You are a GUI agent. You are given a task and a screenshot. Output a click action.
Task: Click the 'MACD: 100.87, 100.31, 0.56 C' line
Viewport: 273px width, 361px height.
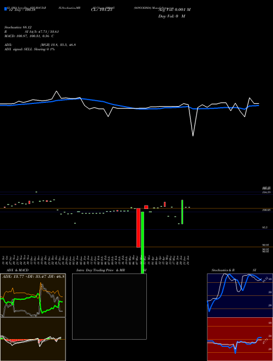(29, 36)
